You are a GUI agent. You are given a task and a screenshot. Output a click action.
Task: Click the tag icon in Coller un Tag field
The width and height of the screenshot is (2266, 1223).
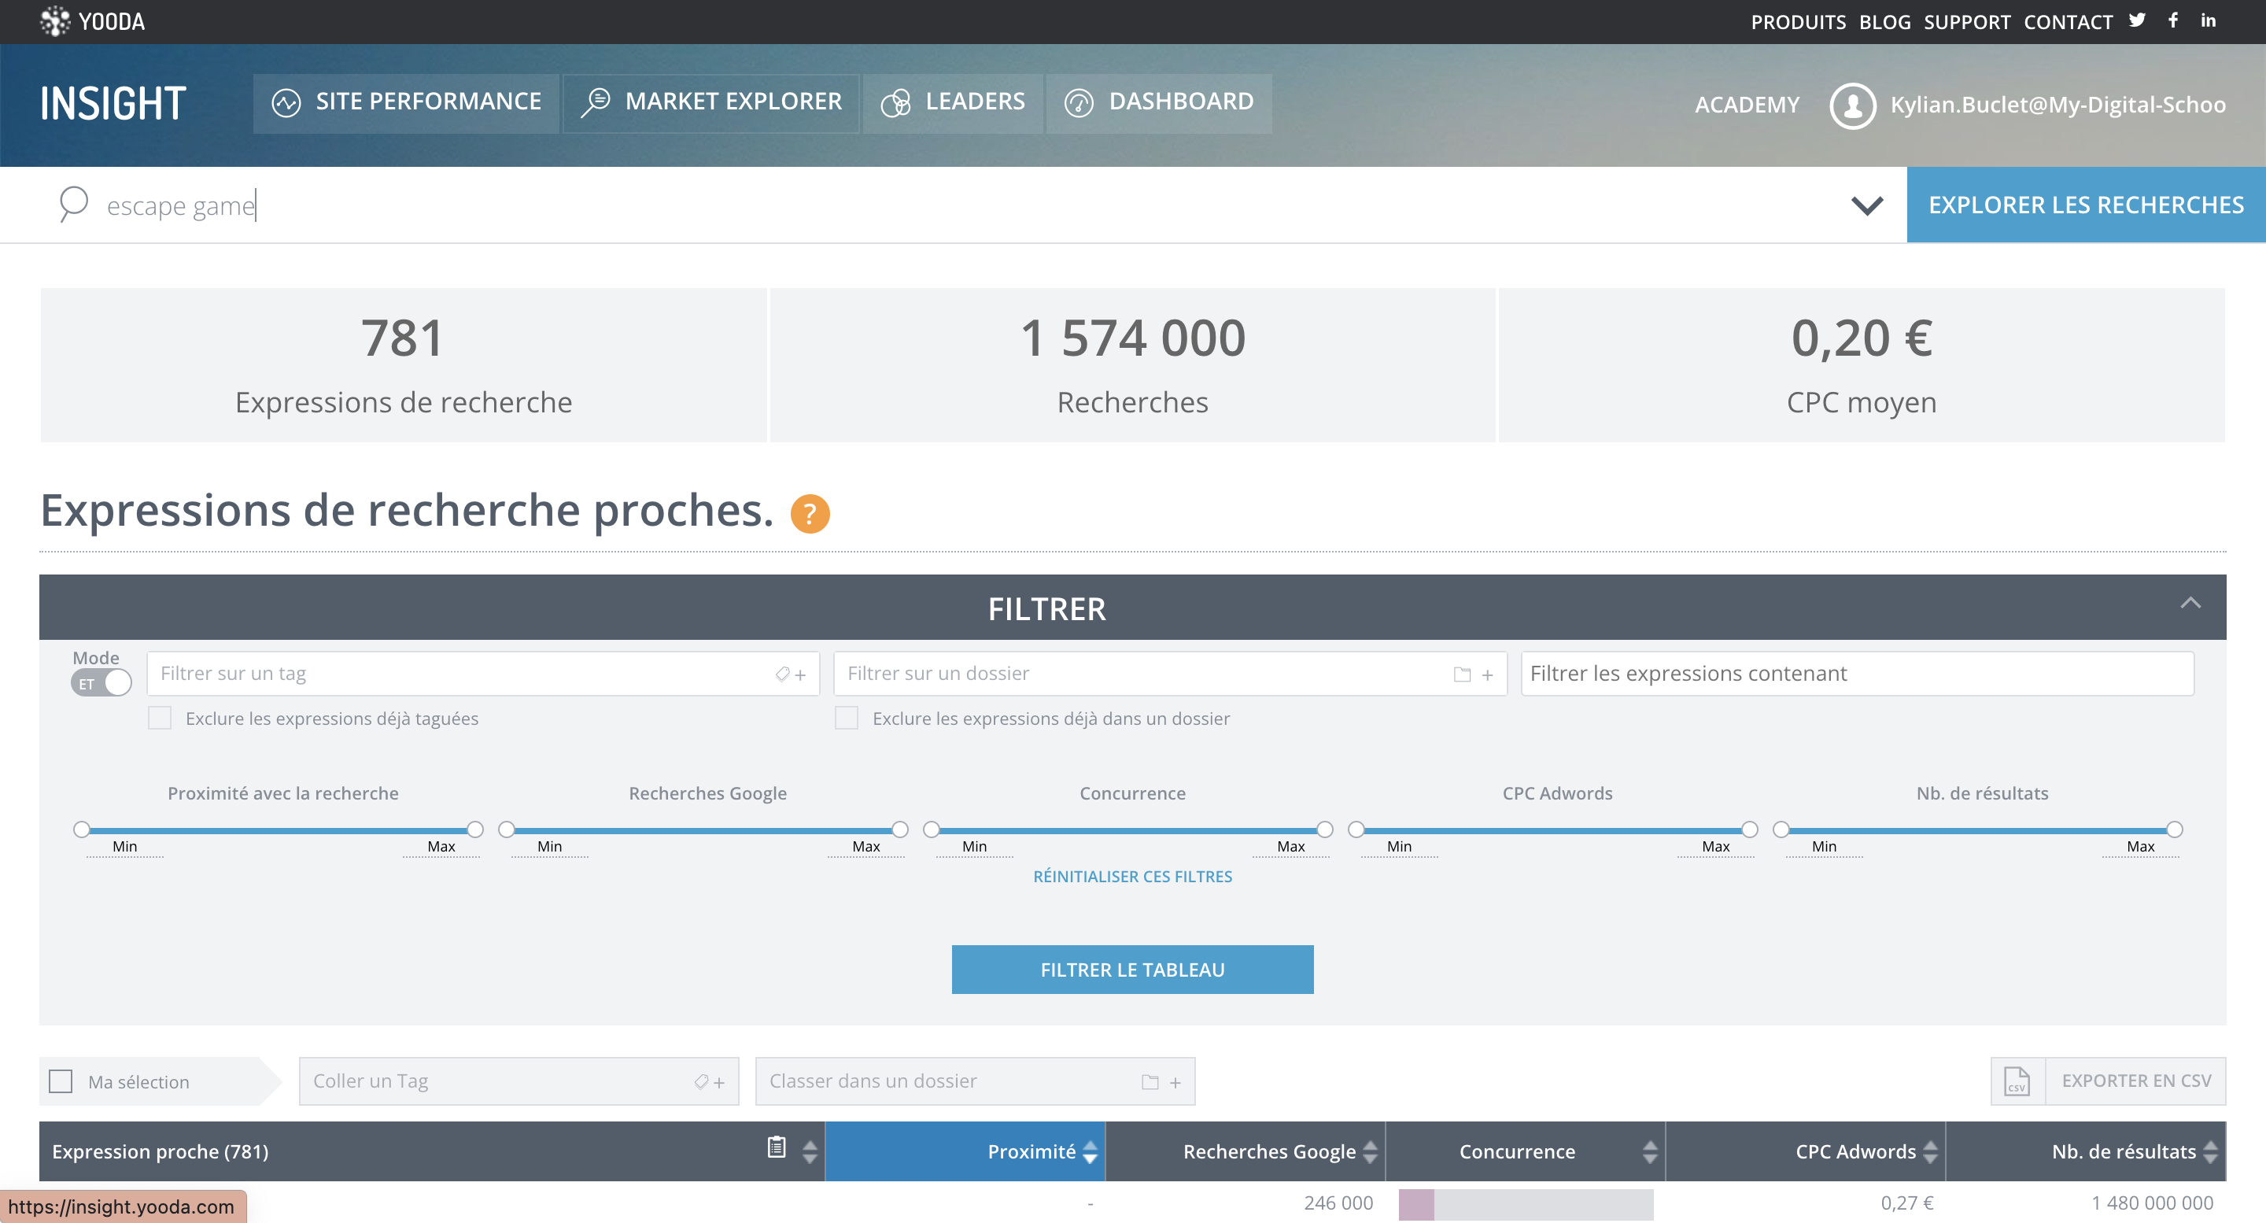(701, 1081)
